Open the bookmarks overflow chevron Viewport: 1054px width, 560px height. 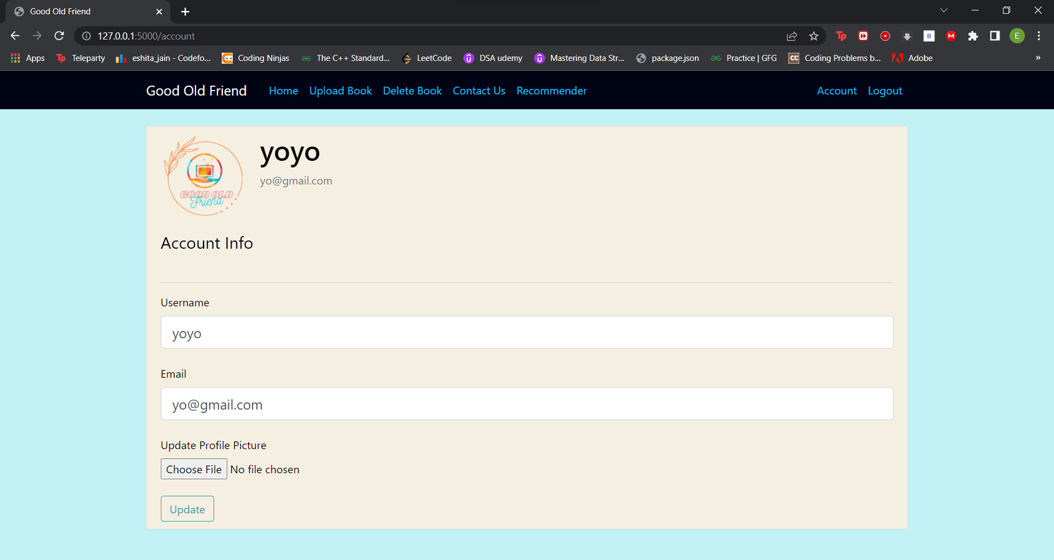(1038, 58)
